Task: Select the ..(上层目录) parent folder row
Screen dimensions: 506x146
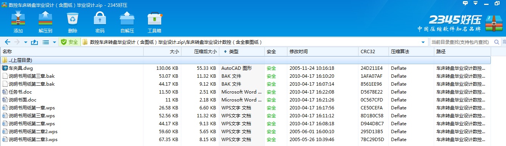Action: (x=246, y=60)
